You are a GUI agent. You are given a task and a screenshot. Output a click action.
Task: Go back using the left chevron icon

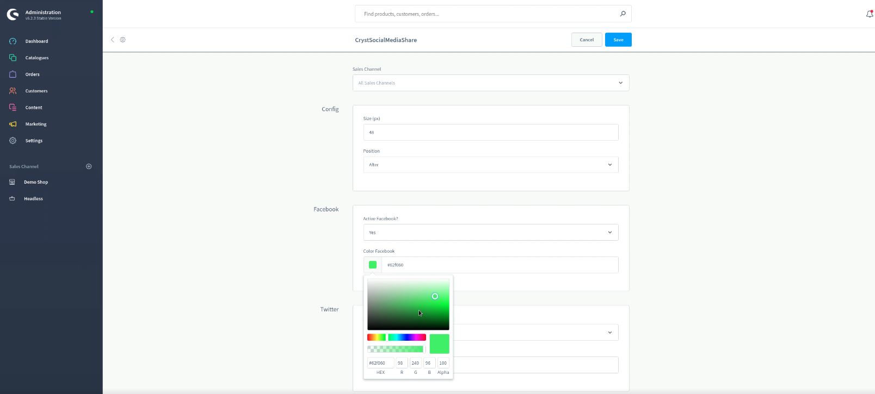point(113,40)
